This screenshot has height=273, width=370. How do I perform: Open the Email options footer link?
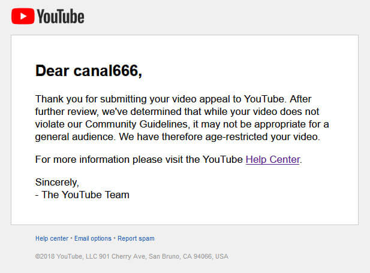coord(93,238)
